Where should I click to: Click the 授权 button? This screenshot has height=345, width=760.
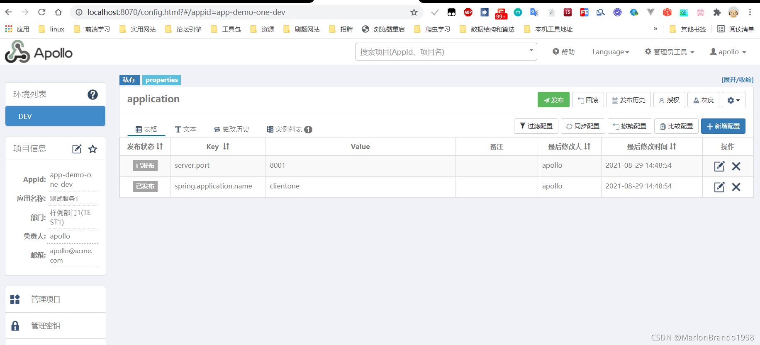(x=669, y=100)
